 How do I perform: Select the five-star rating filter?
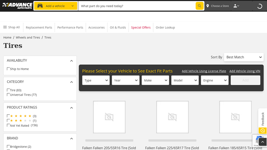tap(8, 116)
